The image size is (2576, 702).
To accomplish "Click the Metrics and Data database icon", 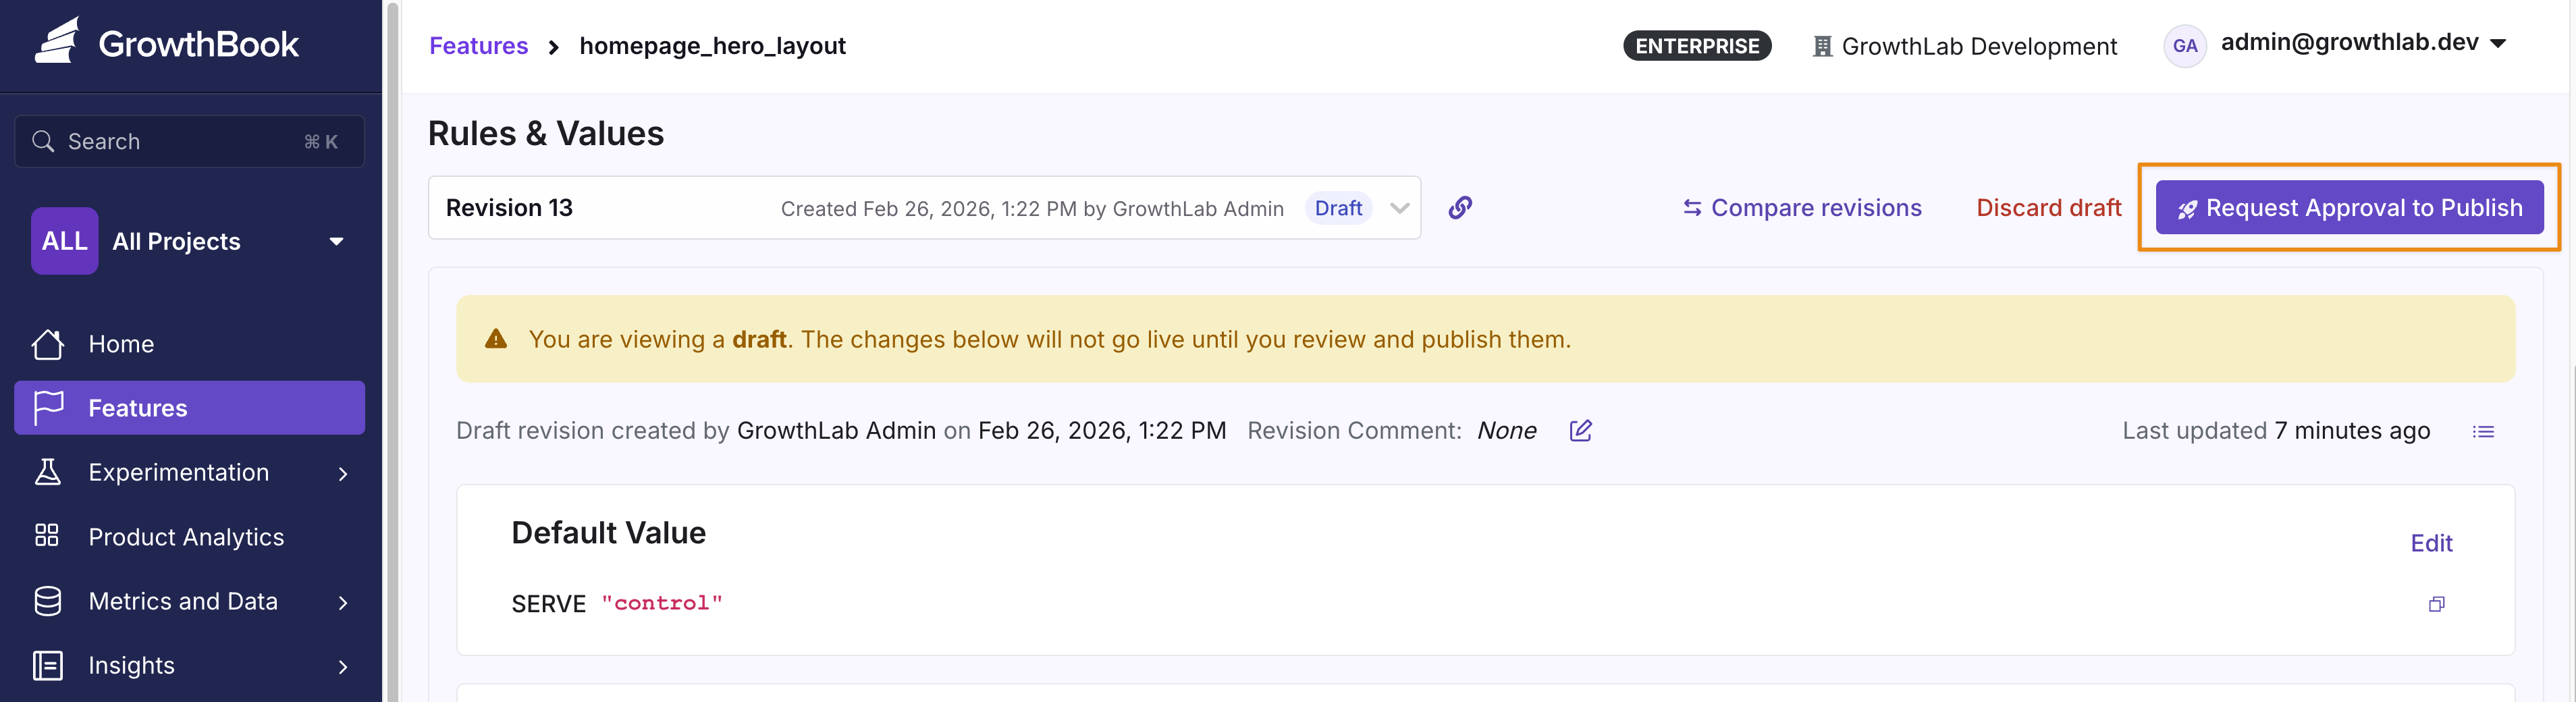I will pos(48,601).
